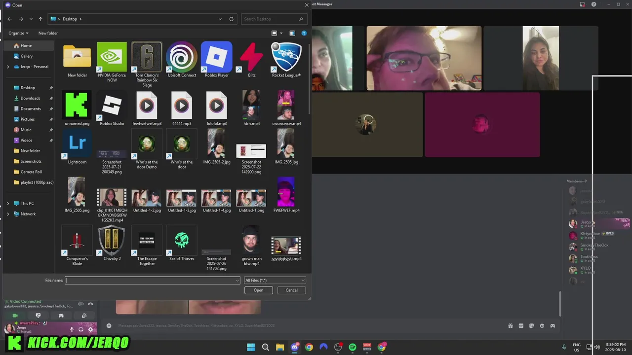Toggle Discord noise suppression
Viewport: 632px width, 355px height.
pyautogui.click(x=81, y=304)
